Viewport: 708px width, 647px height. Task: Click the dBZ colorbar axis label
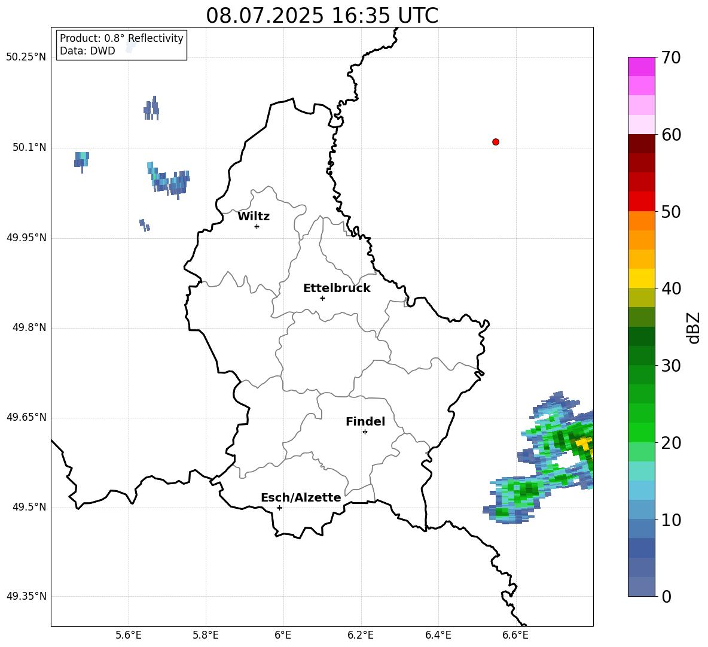[x=692, y=327]
